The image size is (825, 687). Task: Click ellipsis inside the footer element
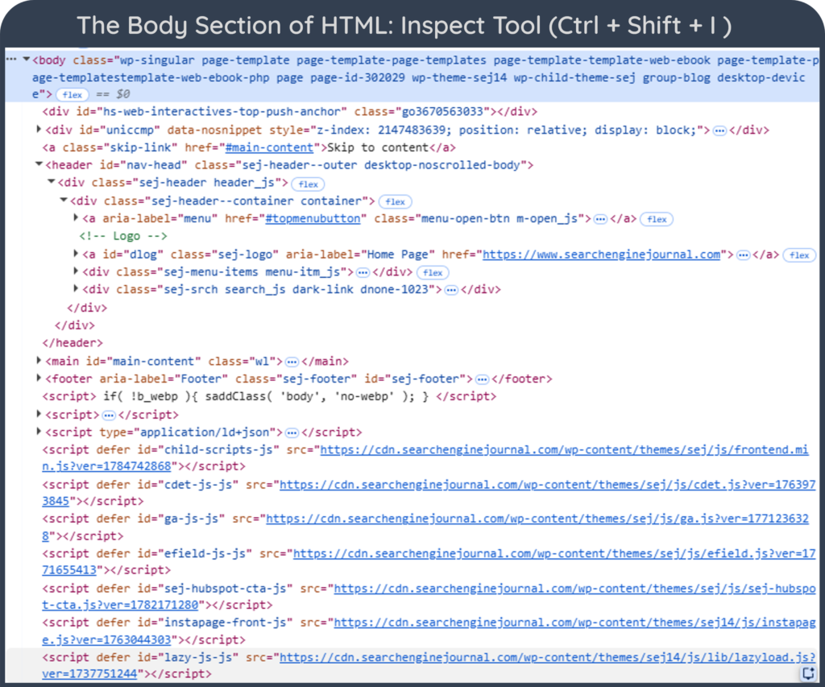tap(482, 379)
